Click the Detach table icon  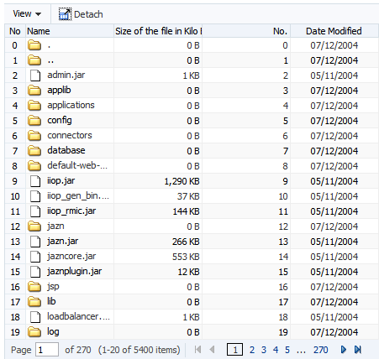65,14
